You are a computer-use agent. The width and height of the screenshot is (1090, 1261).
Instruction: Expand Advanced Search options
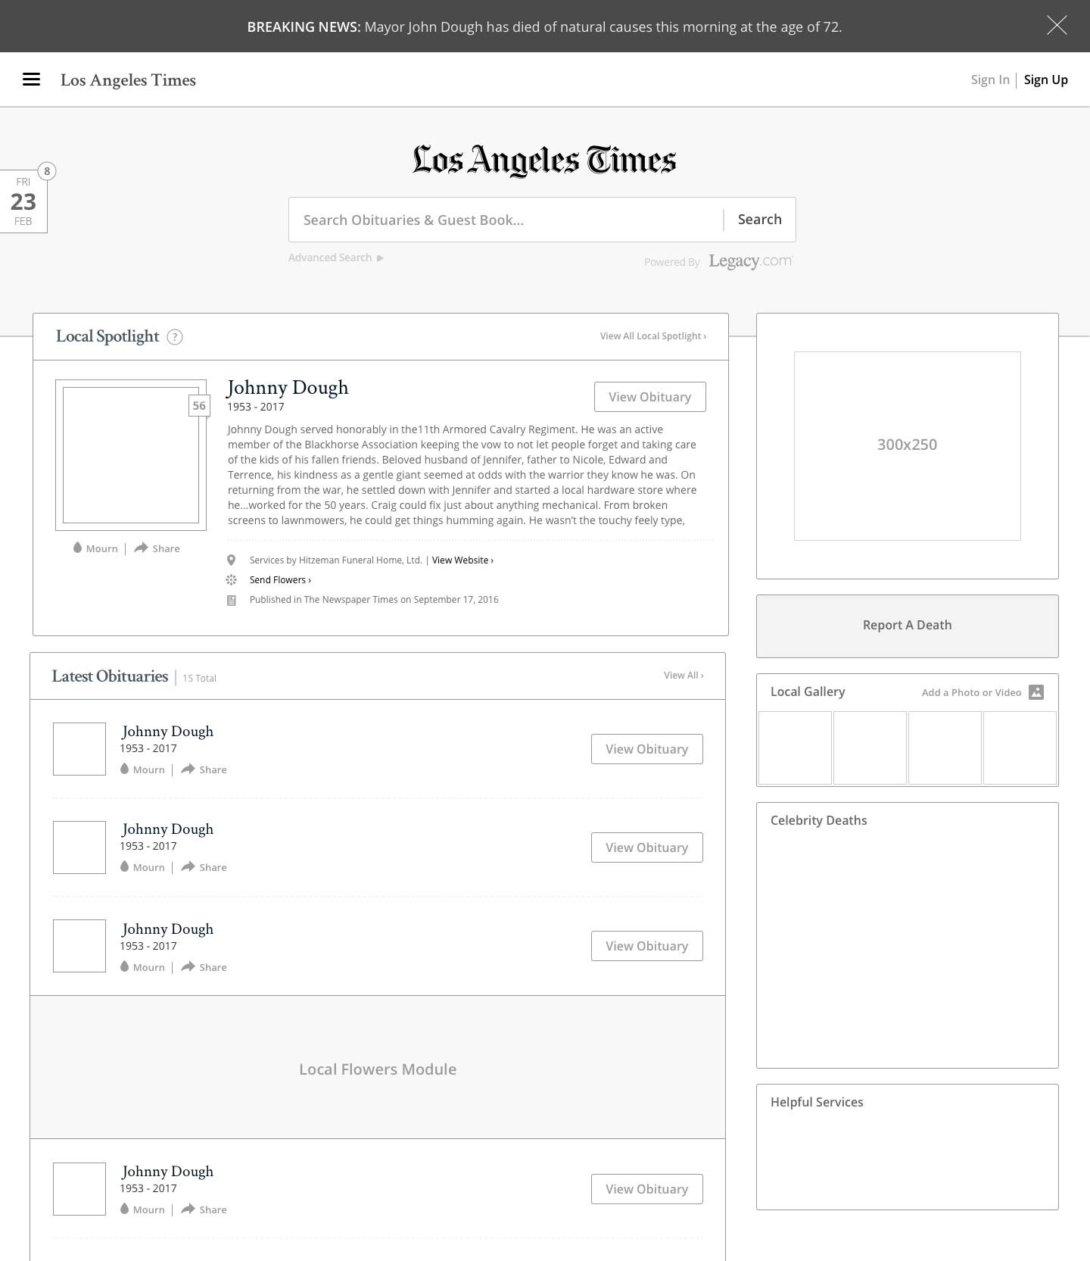tap(335, 258)
